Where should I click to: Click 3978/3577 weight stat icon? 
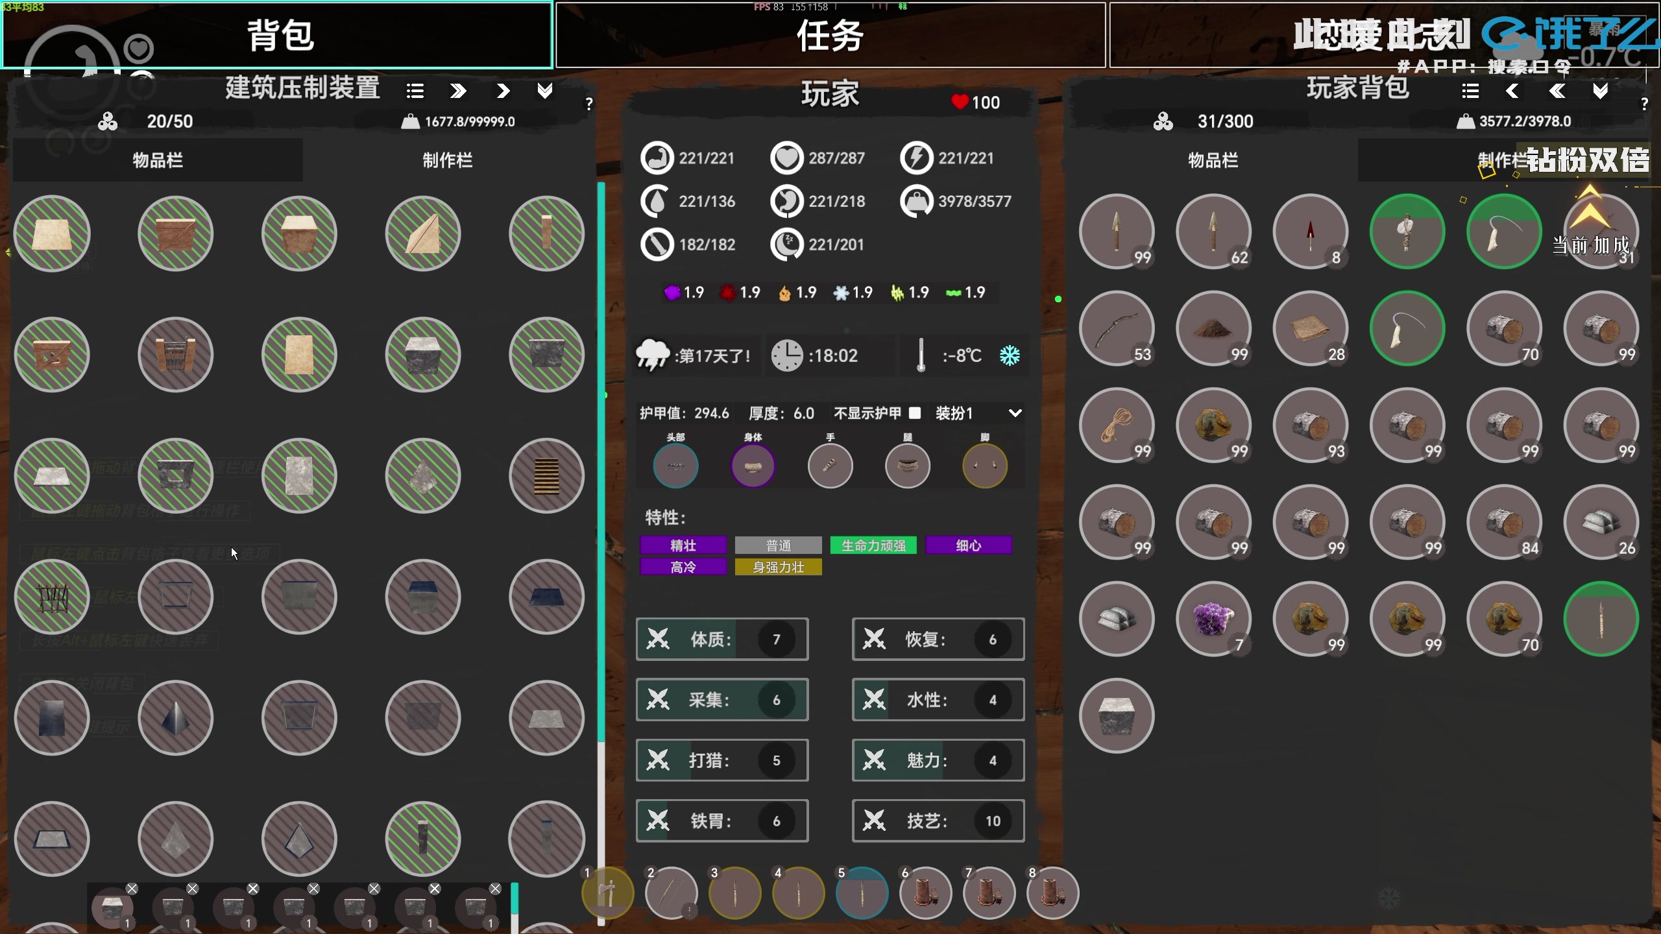[x=916, y=201]
